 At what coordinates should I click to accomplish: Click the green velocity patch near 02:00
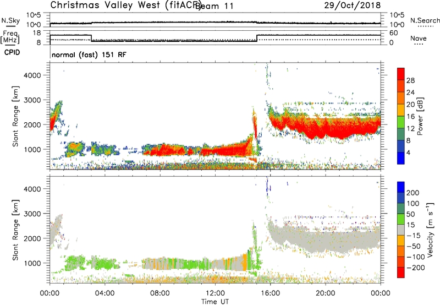tap(74, 263)
